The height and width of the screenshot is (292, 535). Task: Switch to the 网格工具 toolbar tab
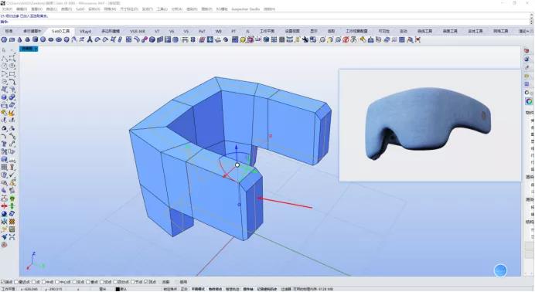point(500,31)
